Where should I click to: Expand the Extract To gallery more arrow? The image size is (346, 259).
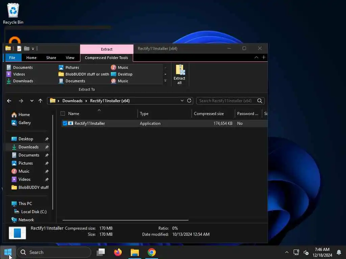tap(165, 81)
